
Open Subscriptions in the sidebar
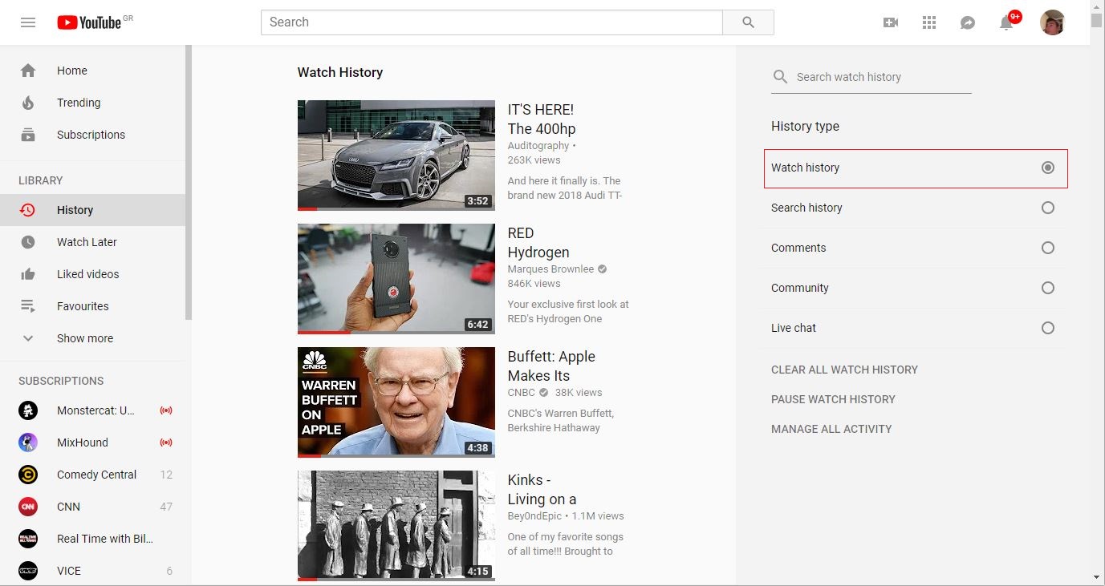tap(92, 135)
